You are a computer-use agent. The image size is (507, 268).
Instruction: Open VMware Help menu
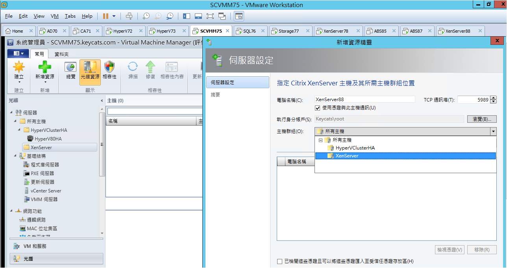pos(87,16)
